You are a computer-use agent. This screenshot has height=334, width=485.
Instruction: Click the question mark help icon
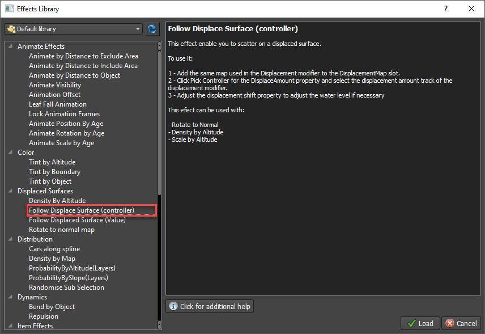click(x=446, y=9)
